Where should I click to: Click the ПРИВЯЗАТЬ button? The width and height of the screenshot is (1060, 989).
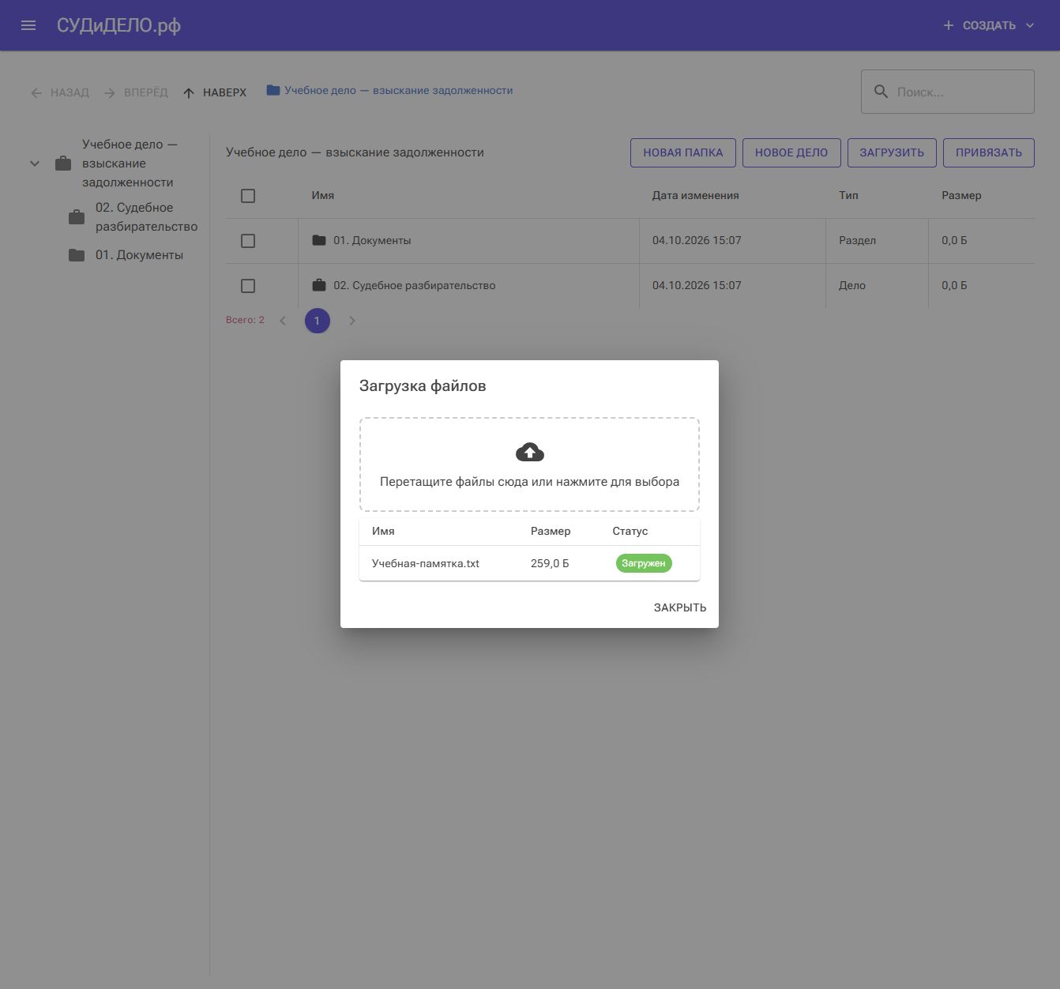coord(988,152)
